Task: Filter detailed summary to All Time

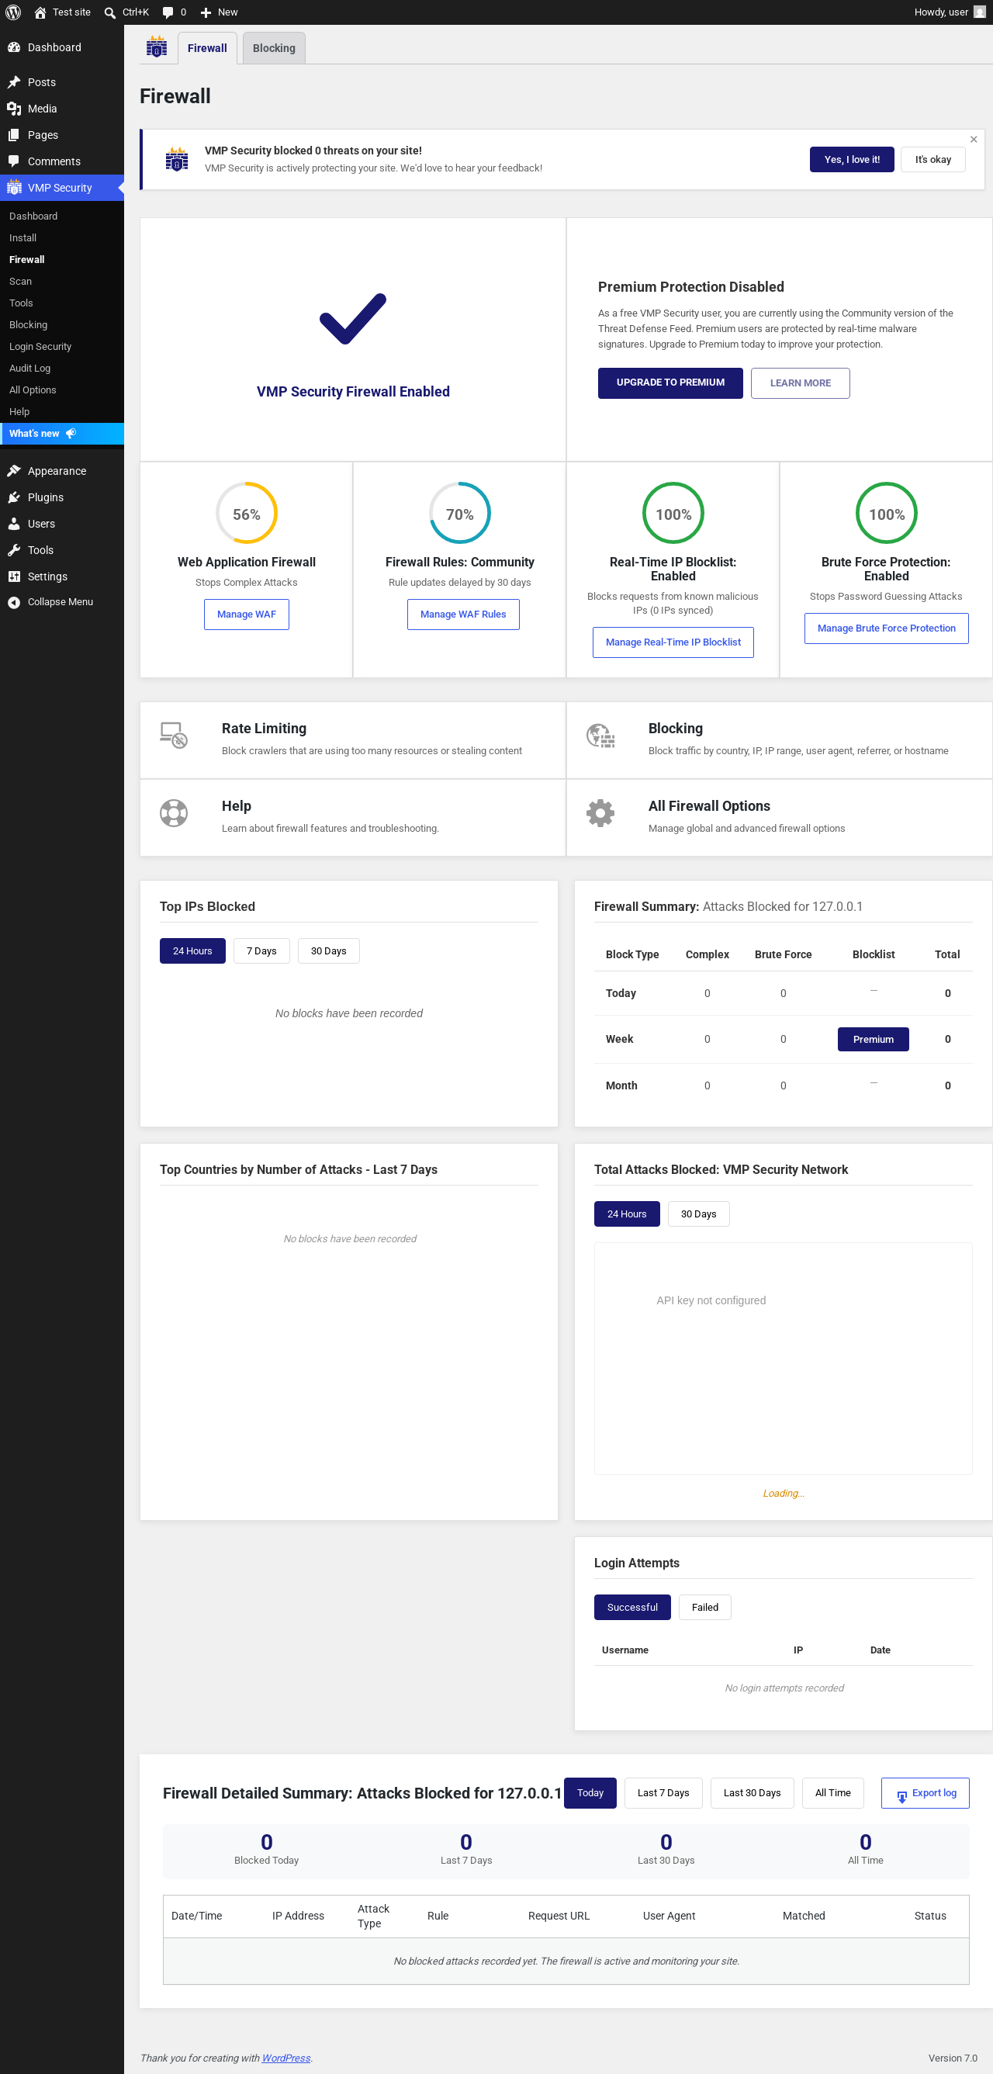Action: [833, 1793]
